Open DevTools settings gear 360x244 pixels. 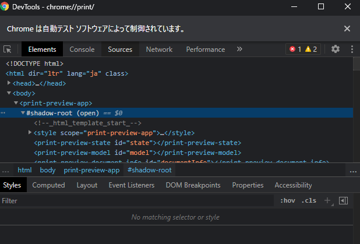(x=335, y=49)
